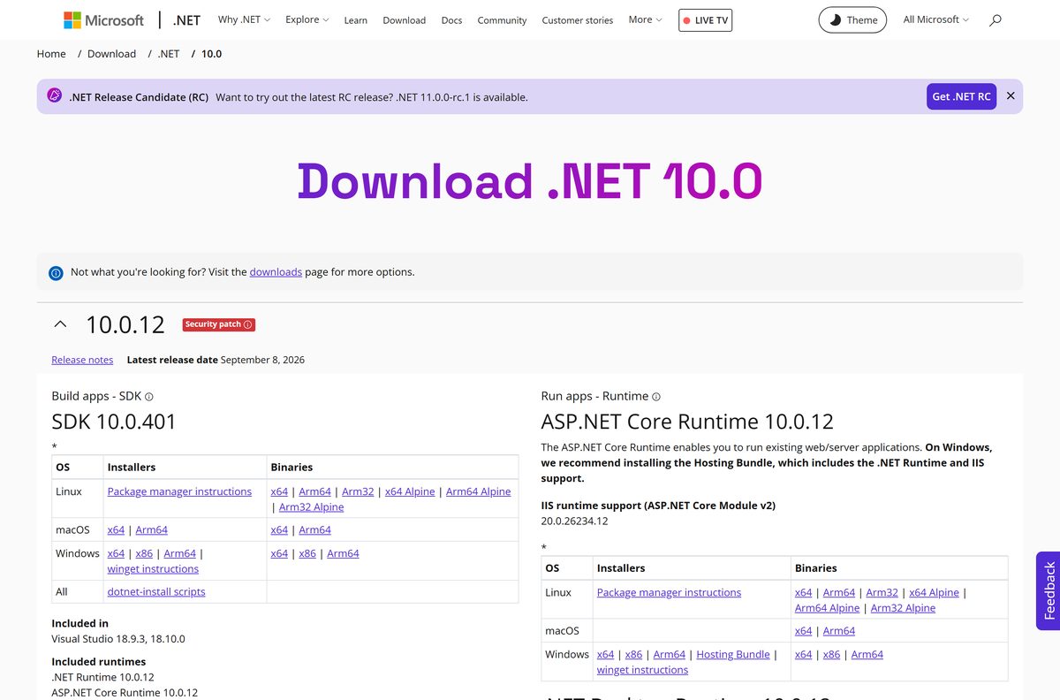Download SDK Linux Arm32 Alpine binary
Viewport: 1060px width, 700px height.
pyautogui.click(x=311, y=507)
